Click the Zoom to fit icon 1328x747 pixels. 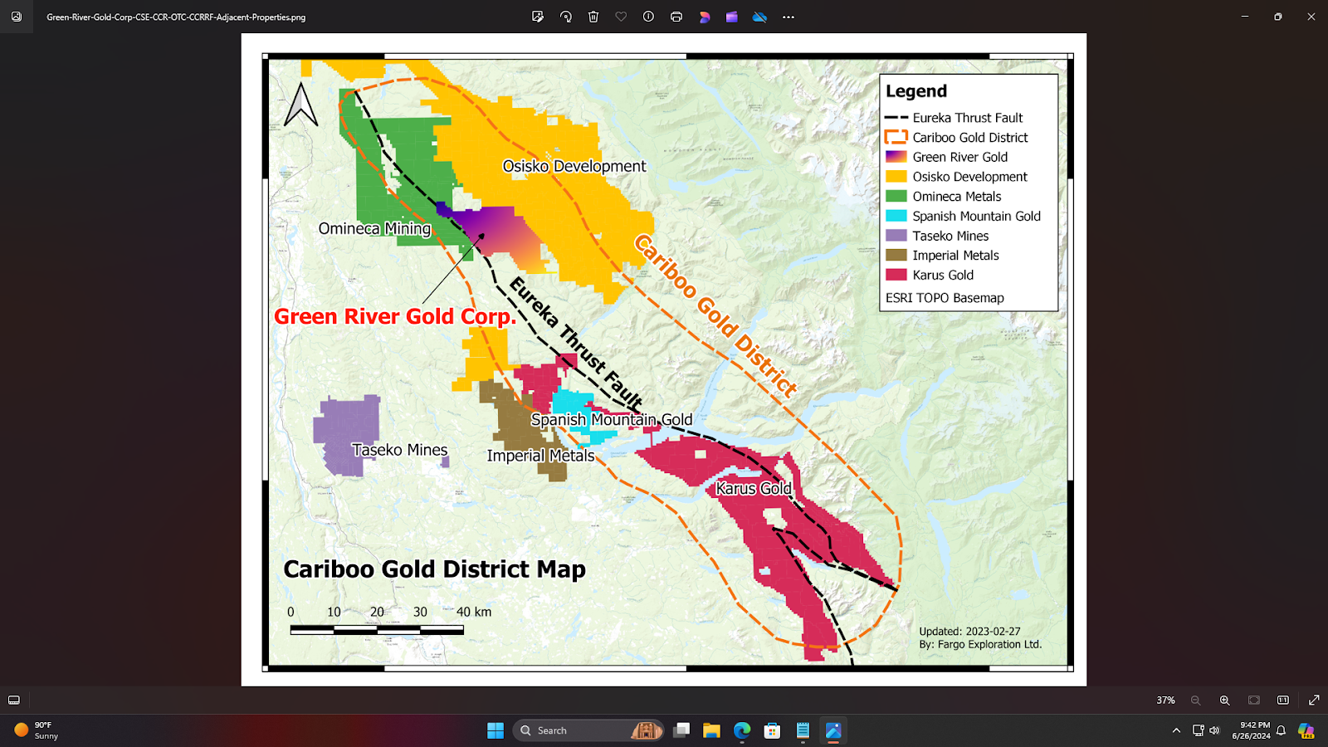(x=1254, y=701)
